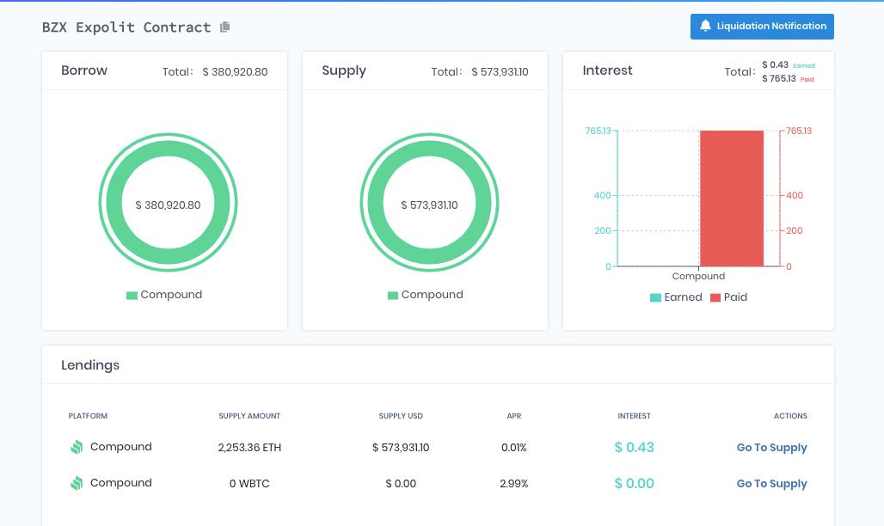The image size is (884, 526).
Task: Go To Supply for the ETH lending
Action: pos(771,448)
